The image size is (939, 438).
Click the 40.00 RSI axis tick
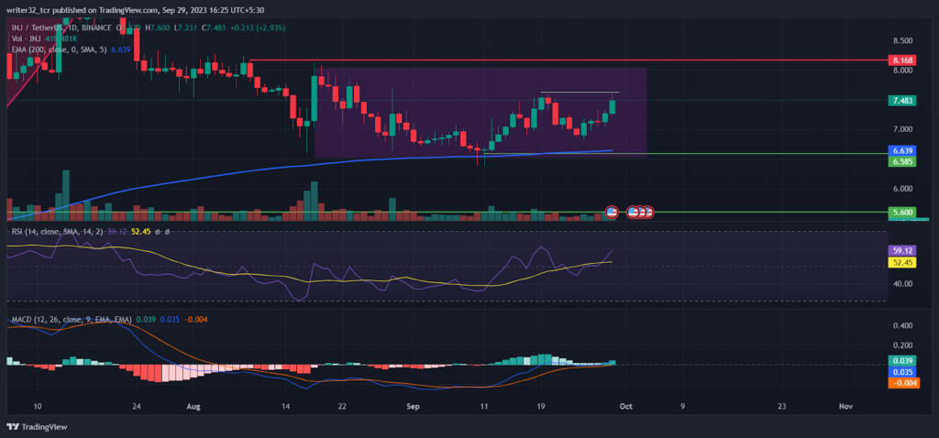coord(902,283)
